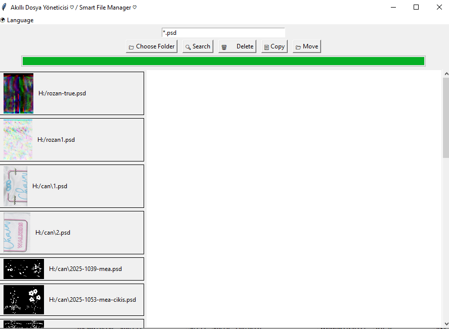449x329 pixels.
Task: Click the *.psd search pattern field
Action: click(x=223, y=33)
